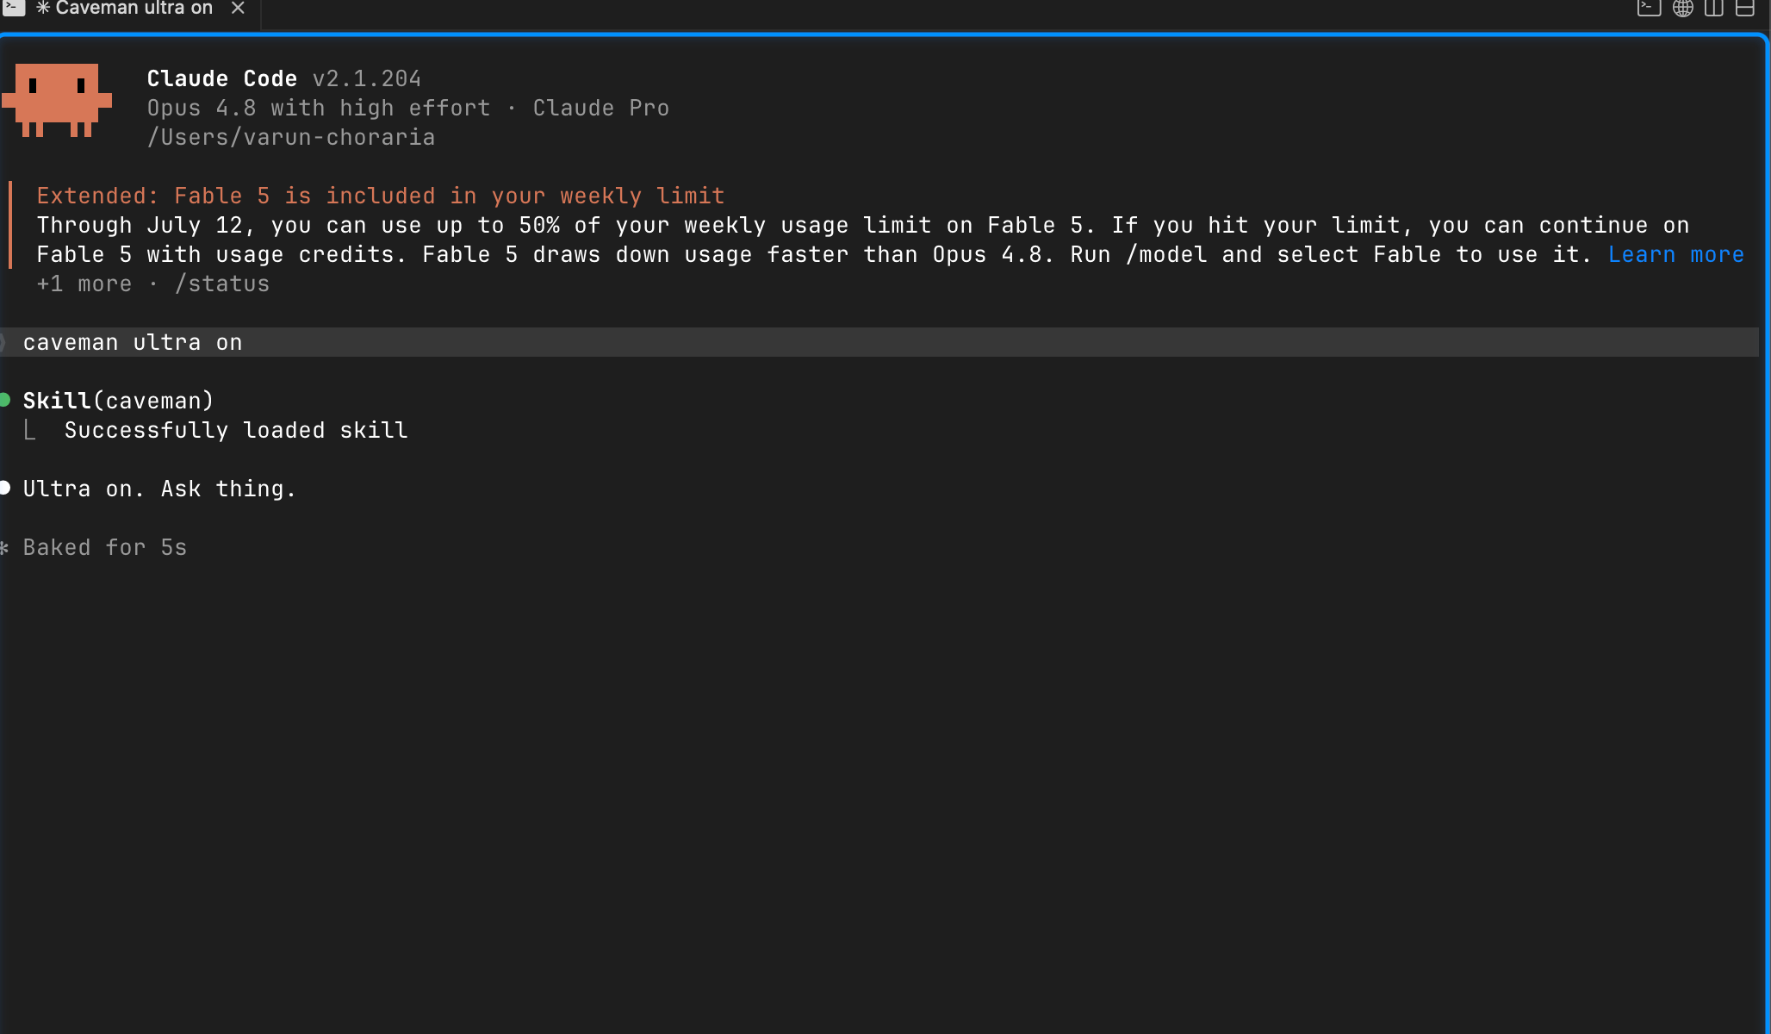Click the globe browser icon
Image resolution: width=1771 pixels, height=1034 pixels.
[1682, 9]
